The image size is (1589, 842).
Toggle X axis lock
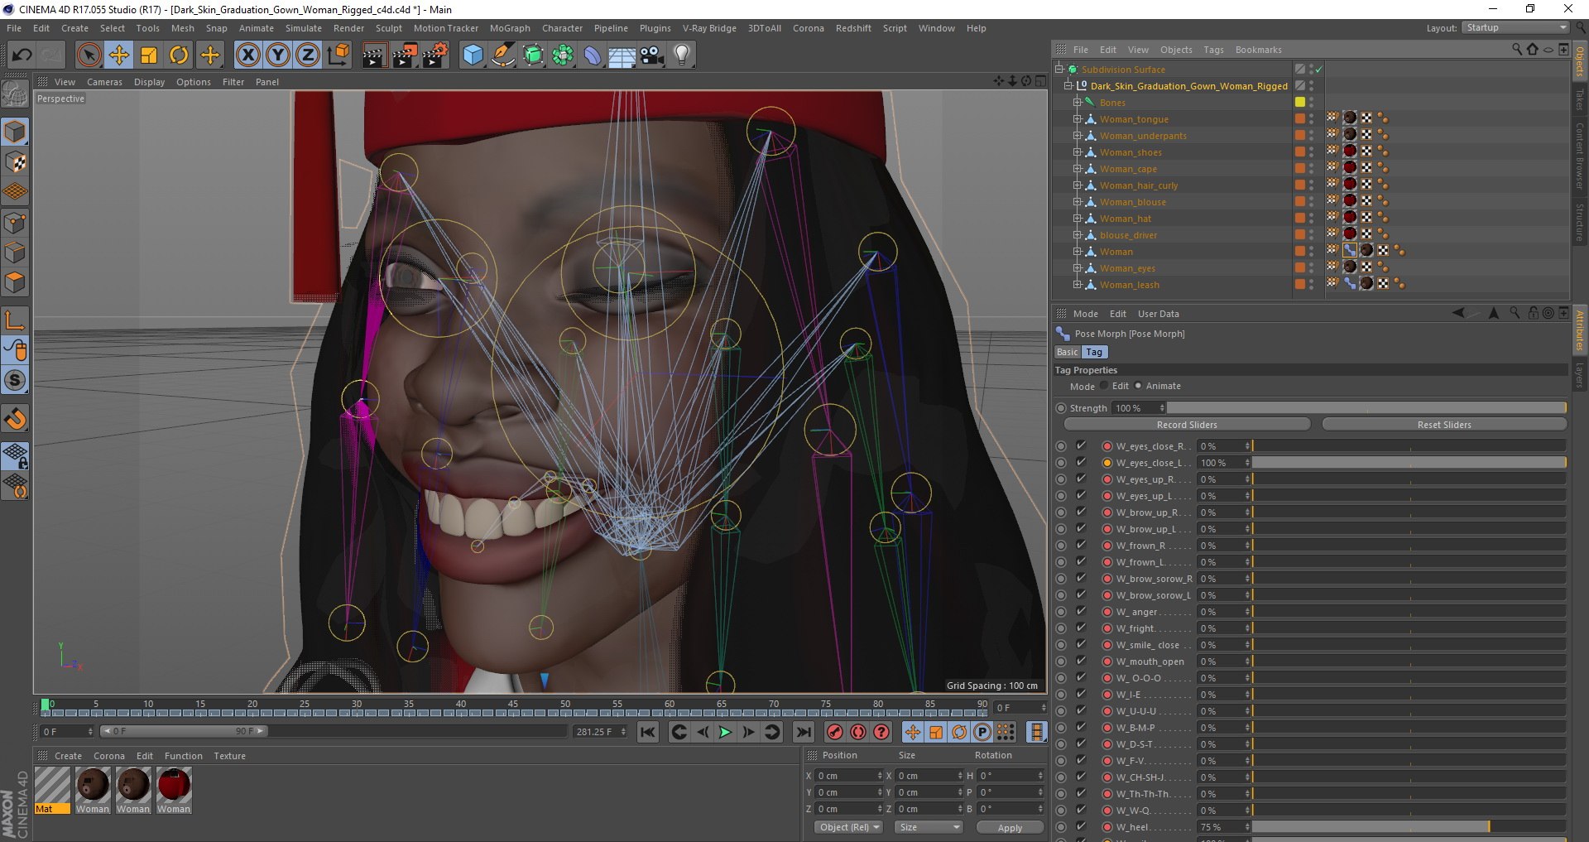(x=247, y=55)
